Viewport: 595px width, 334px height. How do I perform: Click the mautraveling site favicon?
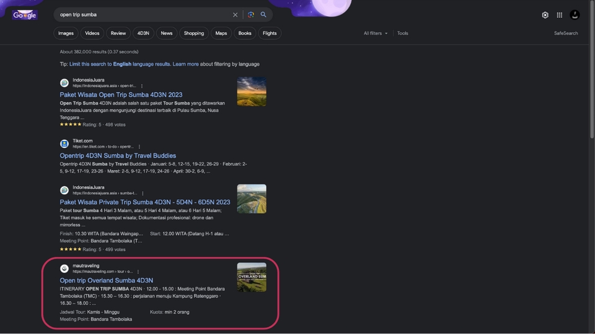64,268
